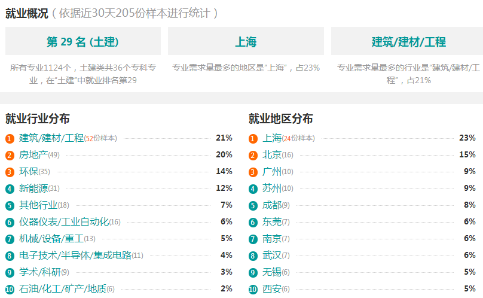Open the 上海 region link in list
This screenshot has width=483, height=298.
[x=272, y=138]
